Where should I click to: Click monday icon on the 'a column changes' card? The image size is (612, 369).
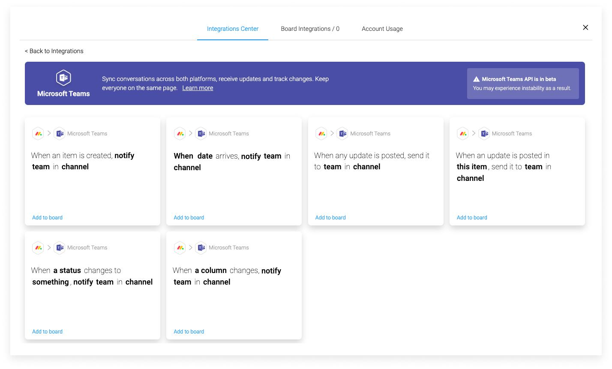coord(180,248)
